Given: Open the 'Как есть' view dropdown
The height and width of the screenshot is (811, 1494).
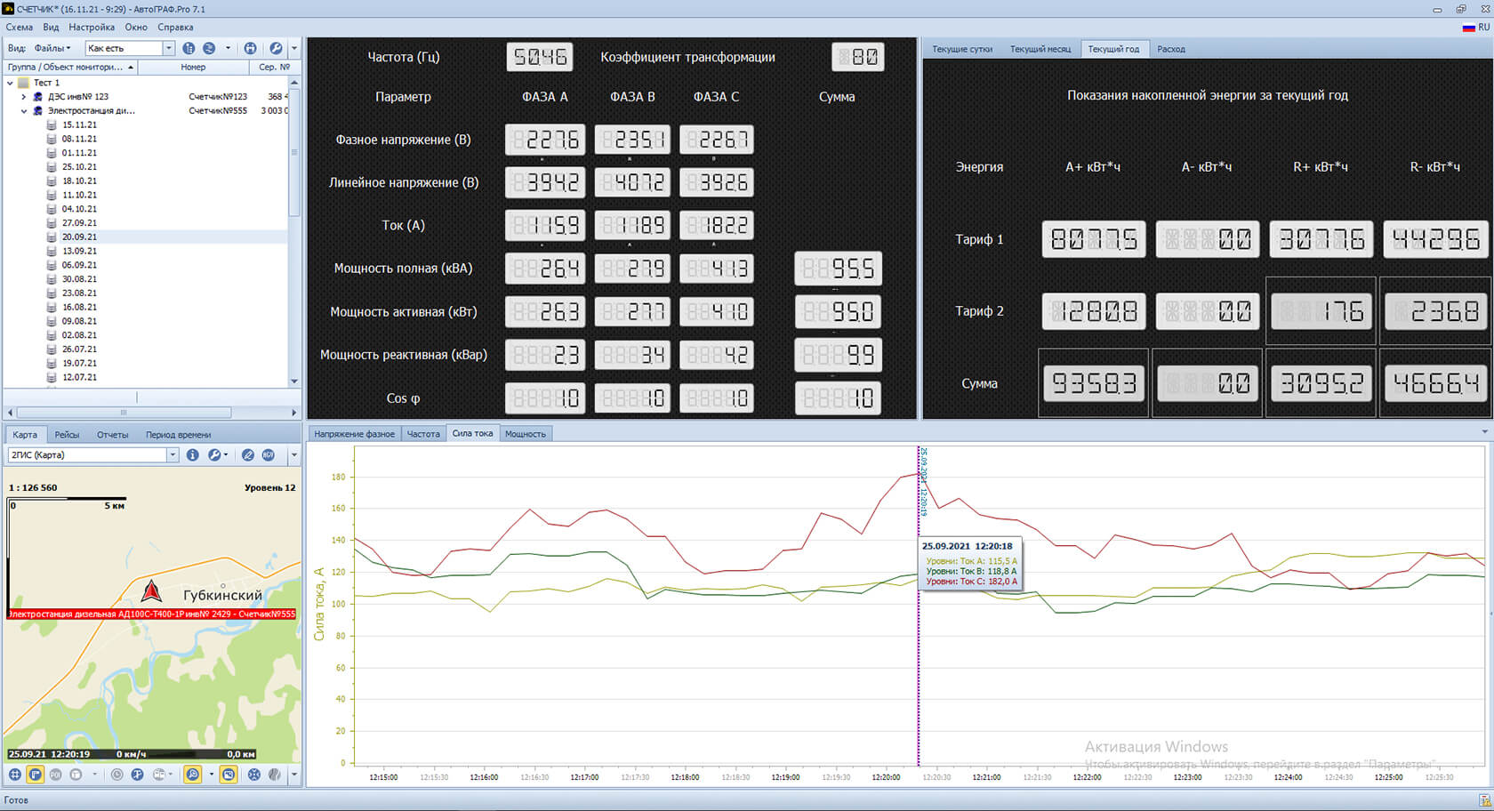Looking at the screenshot, I should point(168,48).
